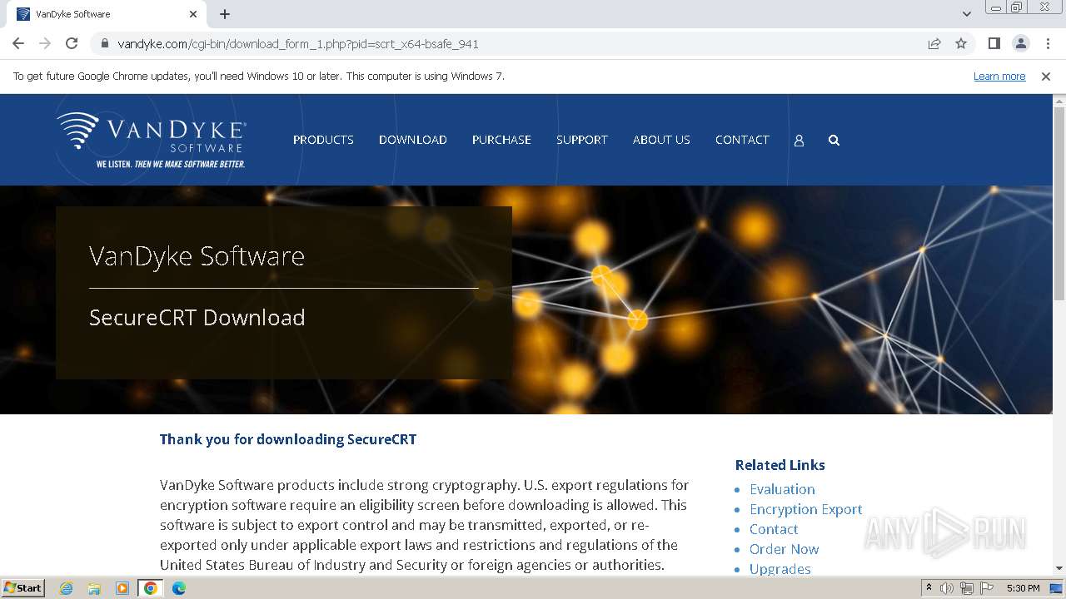Close the VanDyke Software tab
The image size is (1066, 599).
pos(193,14)
